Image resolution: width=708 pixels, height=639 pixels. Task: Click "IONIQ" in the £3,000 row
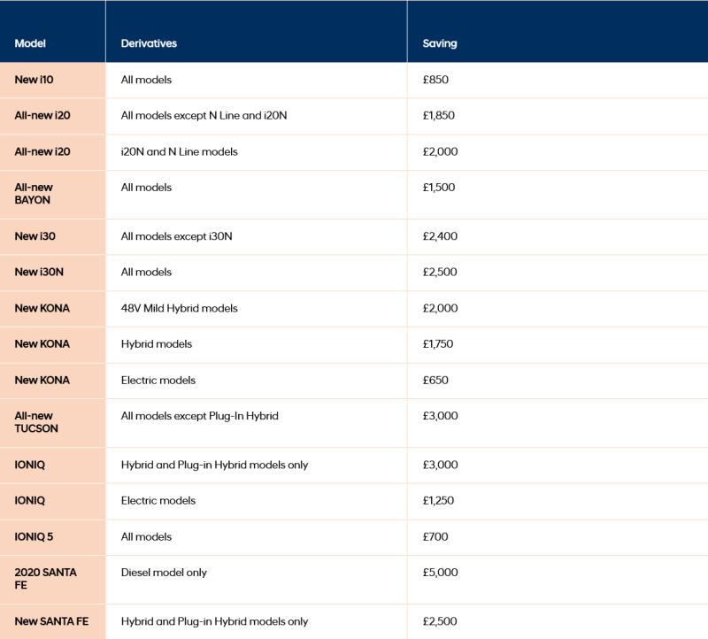click(30, 465)
